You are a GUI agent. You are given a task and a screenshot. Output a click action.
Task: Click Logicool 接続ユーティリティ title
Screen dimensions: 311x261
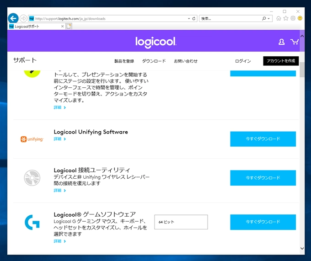click(x=92, y=170)
